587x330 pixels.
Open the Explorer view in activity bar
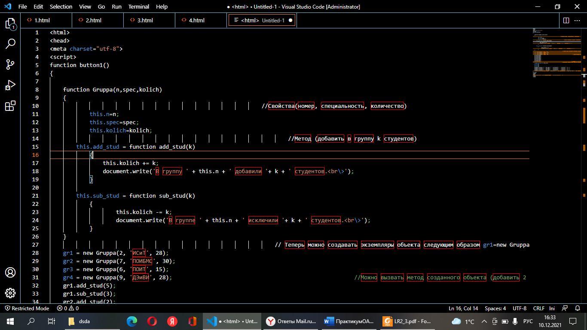(x=10, y=24)
